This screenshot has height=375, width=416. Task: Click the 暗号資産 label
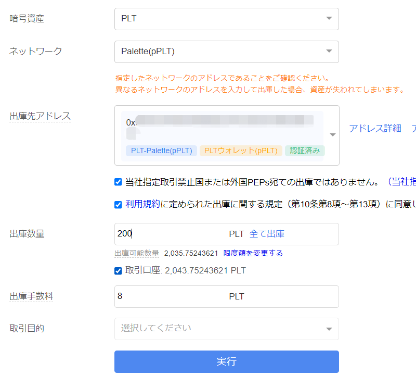(x=27, y=19)
